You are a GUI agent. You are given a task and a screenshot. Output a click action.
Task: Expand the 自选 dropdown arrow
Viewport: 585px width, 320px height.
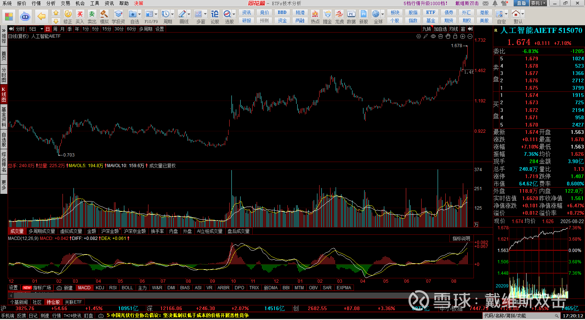click(x=139, y=14)
